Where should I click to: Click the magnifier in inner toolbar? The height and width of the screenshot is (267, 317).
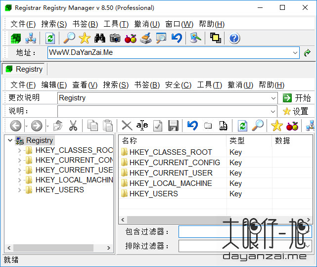pyautogui.click(x=258, y=126)
